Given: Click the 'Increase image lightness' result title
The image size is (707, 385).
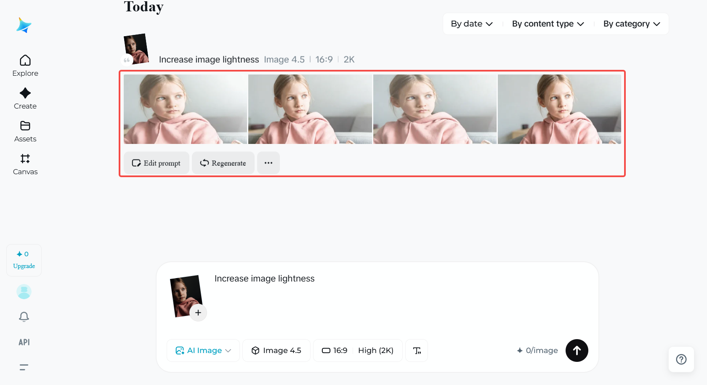Looking at the screenshot, I should click(x=209, y=60).
